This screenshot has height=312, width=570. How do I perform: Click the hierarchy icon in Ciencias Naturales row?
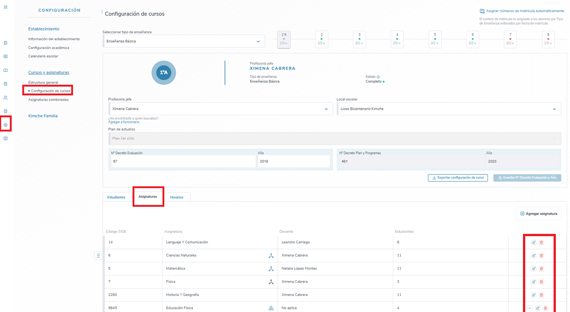pos(271,255)
